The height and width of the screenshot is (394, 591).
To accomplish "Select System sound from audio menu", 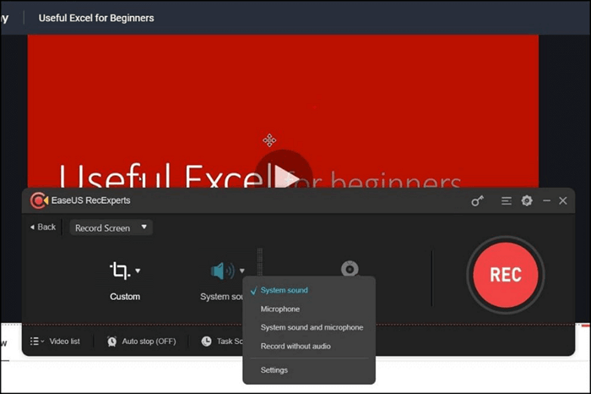I will (285, 290).
